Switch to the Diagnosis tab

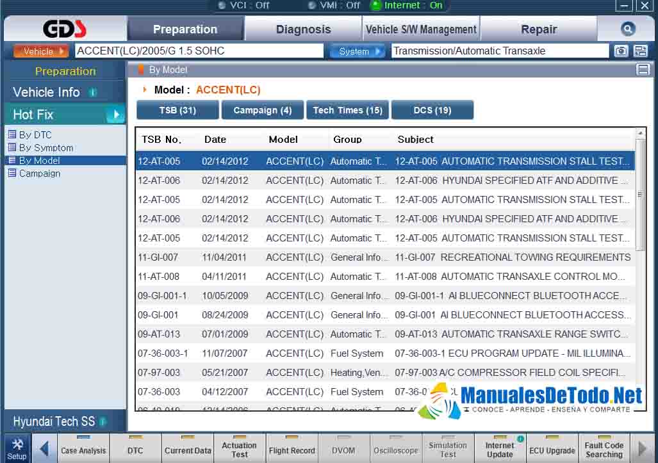pos(304,29)
